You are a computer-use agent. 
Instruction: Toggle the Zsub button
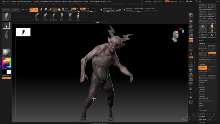[88, 9]
